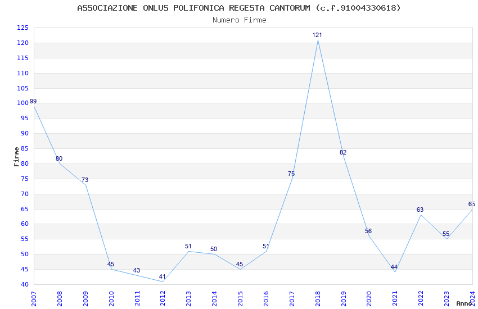478x309 pixels.
Task: Click the data label '50' for 2014
Action: coord(214,249)
